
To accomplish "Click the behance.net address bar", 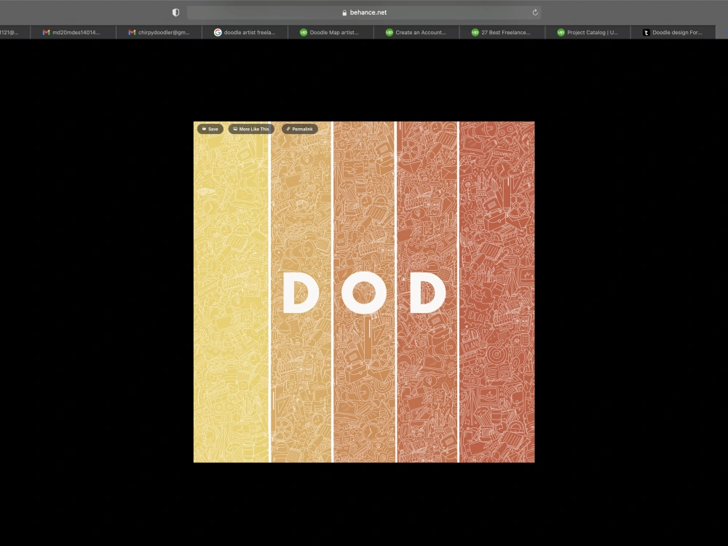I will (364, 12).
